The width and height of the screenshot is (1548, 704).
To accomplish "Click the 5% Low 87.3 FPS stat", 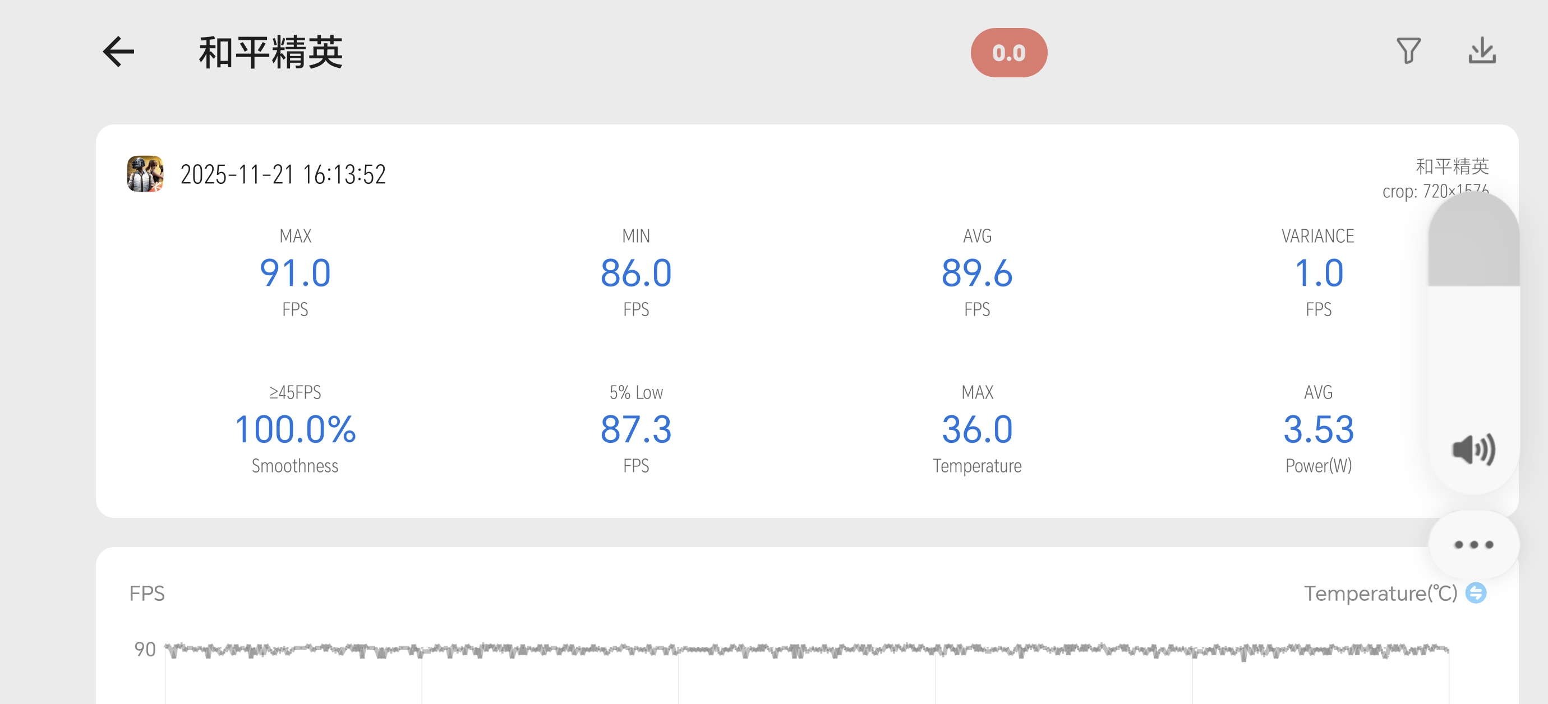I will (x=636, y=430).
